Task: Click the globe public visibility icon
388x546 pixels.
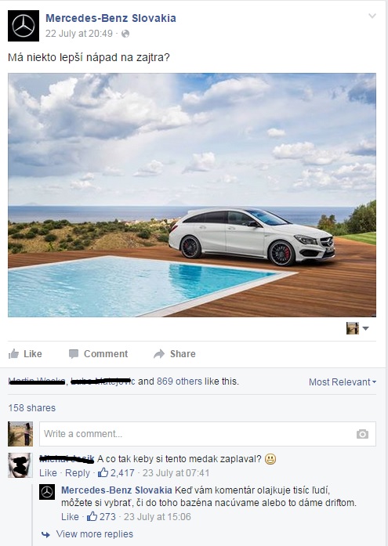Action: [125, 34]
